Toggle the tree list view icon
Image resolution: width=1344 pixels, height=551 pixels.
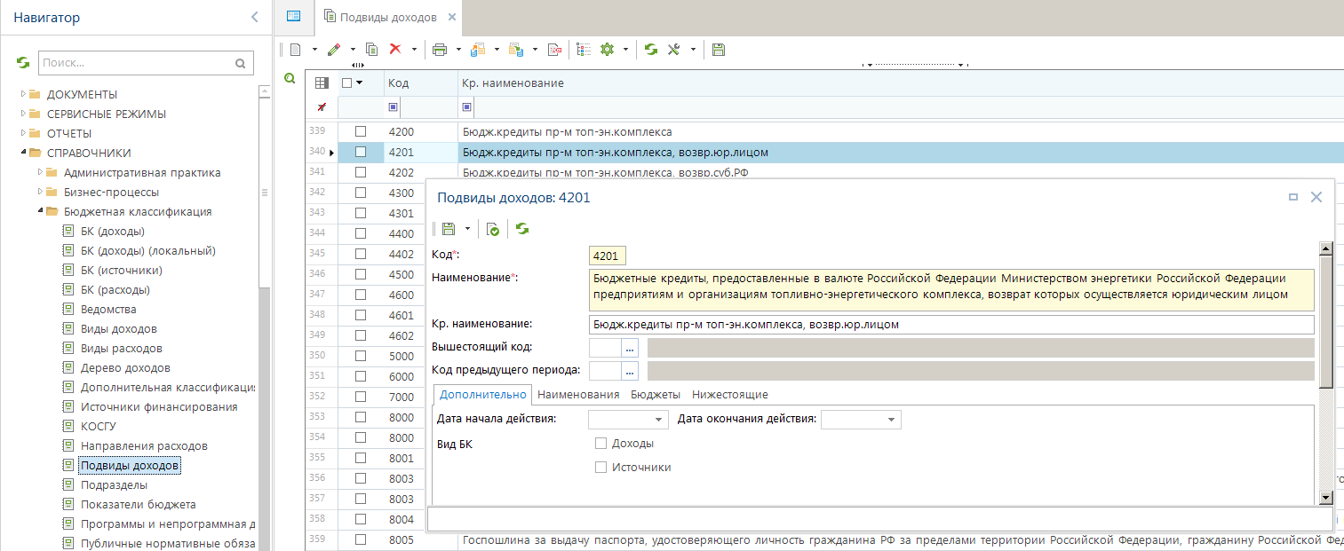click(584, 50)
